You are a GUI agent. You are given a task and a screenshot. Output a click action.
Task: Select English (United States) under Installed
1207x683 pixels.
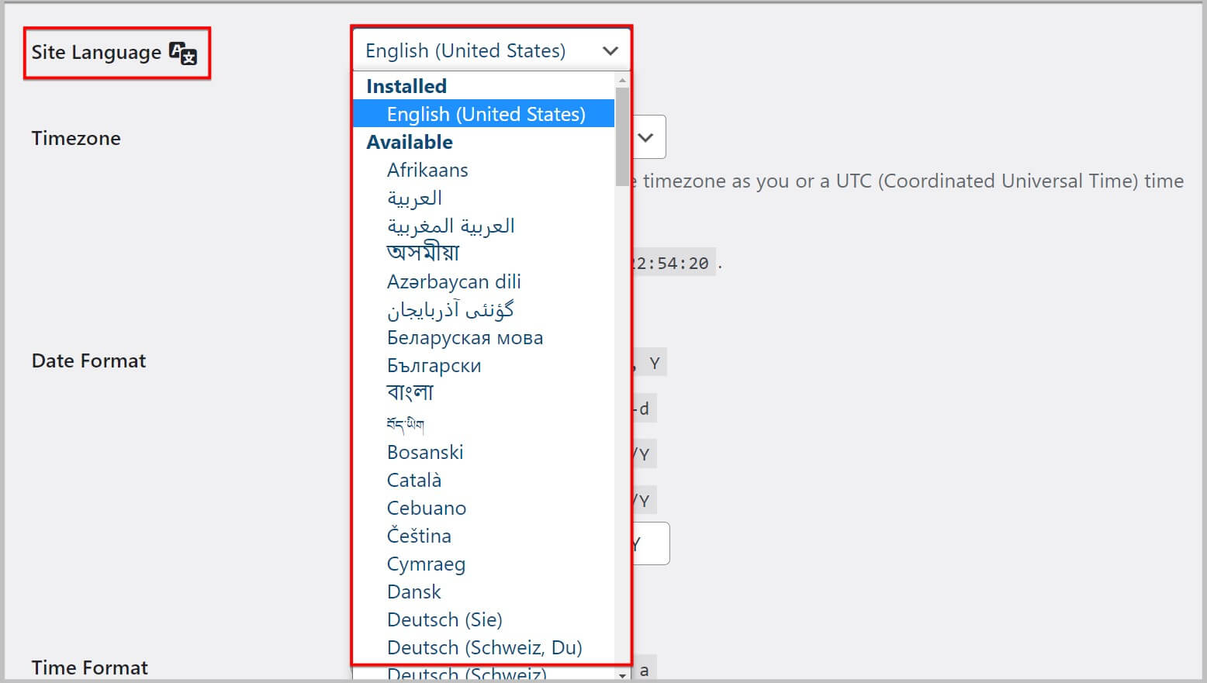click(486, 113)
